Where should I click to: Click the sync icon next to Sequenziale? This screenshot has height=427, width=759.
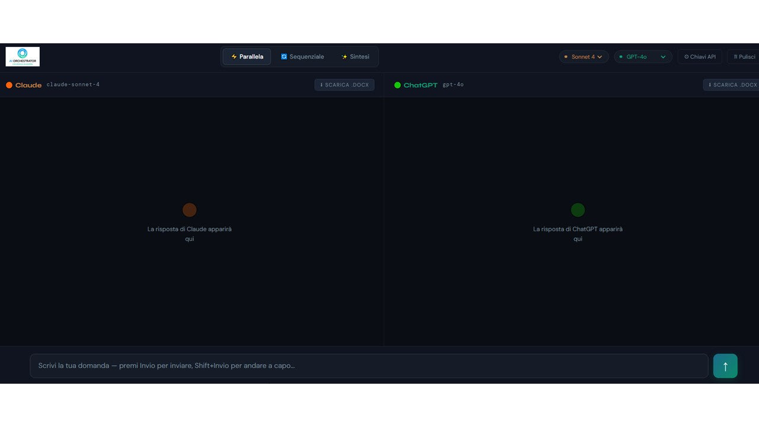(x=284, y=56)
